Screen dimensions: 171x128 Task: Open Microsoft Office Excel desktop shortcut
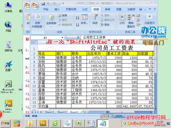pos(8,87)
